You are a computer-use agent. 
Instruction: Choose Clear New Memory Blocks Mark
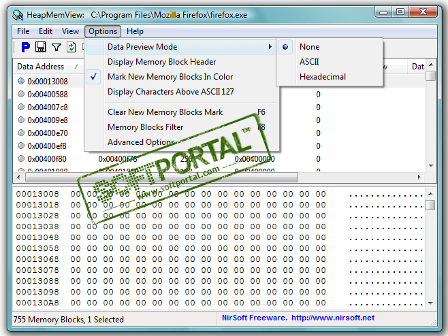click(x=182, y=112)
